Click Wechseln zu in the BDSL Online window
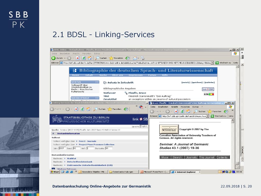Image resolution: width=261 pixels, height=196 pixels. click(223, 63)
